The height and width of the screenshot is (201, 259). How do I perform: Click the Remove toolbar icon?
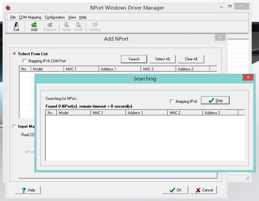50,27
